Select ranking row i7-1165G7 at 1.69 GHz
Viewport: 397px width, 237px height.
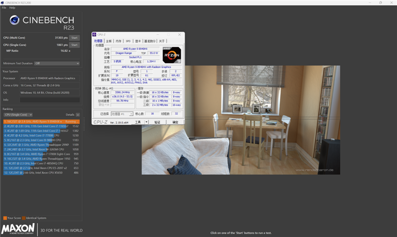point(42,131)
